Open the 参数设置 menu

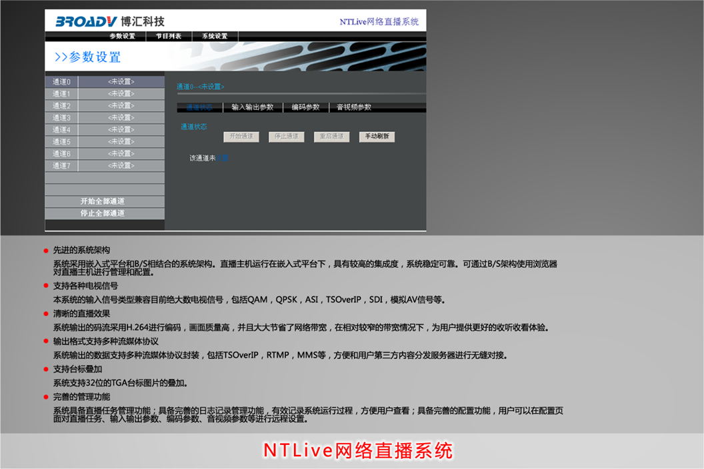coord(122,36)
